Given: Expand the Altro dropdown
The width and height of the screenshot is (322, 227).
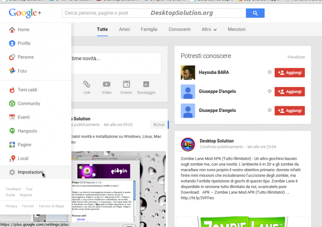Looking at the screenshot, I should 209,29.
